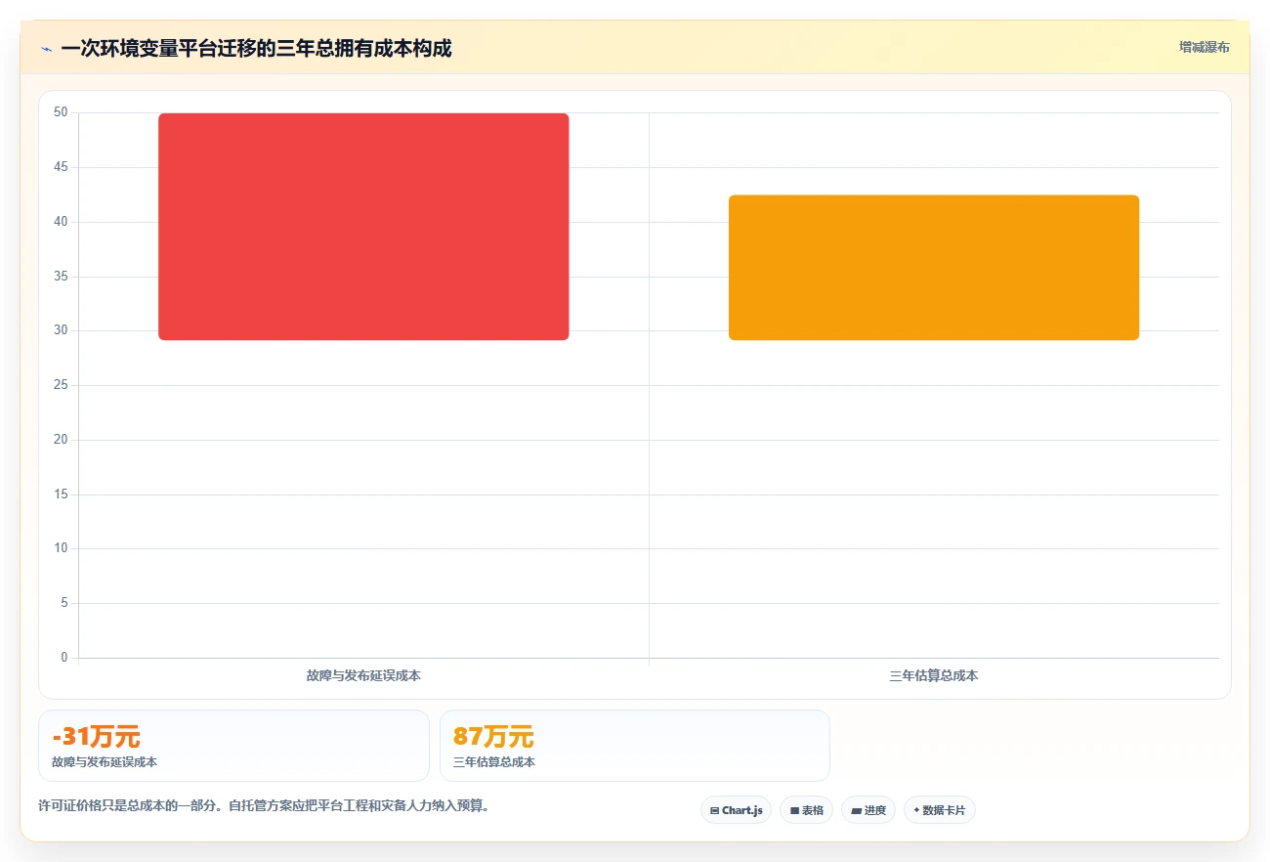
Task: Select the 数据卡片 tag chip
Action: 940,810
